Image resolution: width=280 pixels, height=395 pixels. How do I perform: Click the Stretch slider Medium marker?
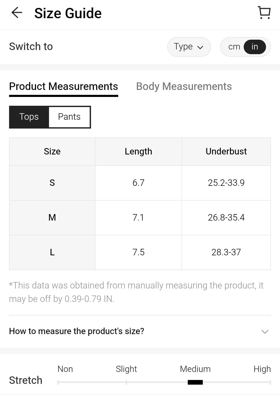[195, 382]
